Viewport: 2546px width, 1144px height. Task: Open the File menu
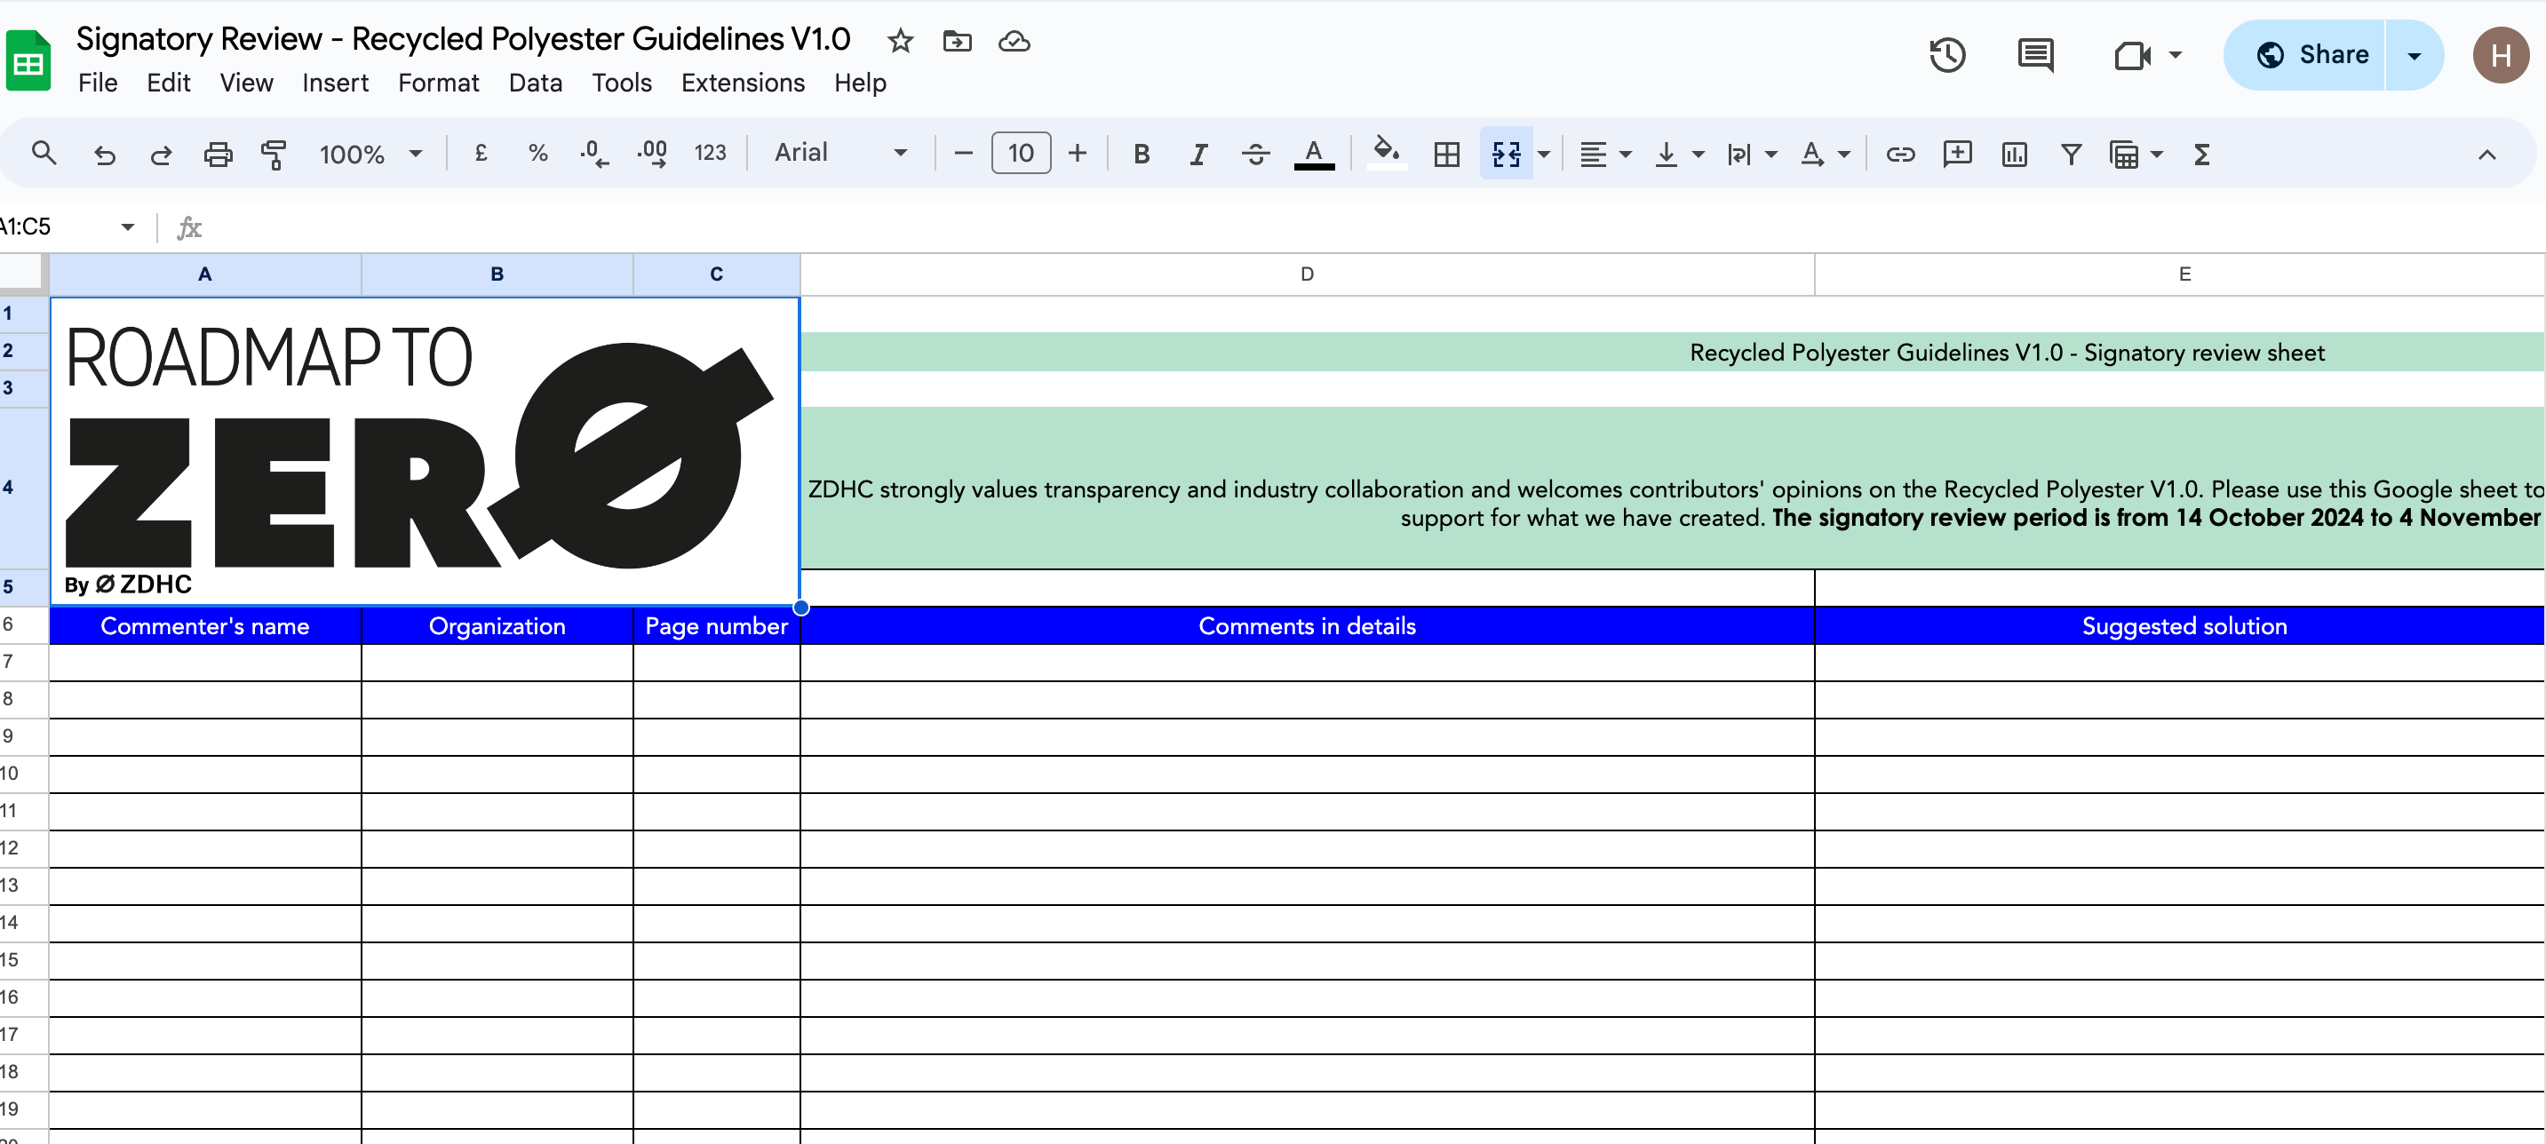(x=98, y=83)
